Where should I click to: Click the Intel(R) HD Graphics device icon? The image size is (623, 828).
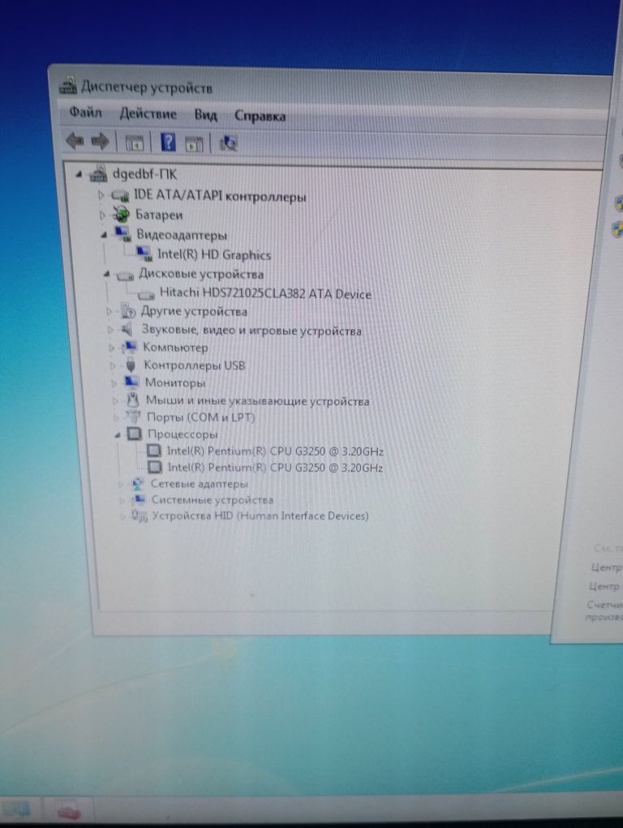pyautogui.click(x=144, y=254)
